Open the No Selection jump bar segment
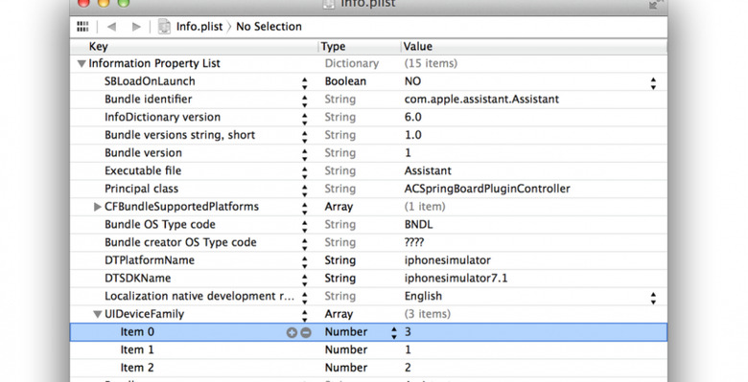Viewport: 748px width, 382px height. (269, 27)
